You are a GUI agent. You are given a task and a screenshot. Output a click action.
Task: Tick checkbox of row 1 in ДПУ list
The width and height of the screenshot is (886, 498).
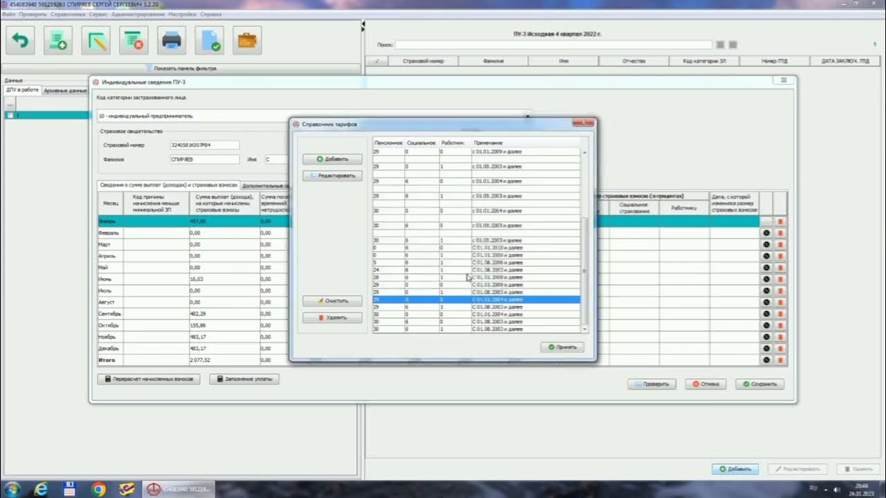(x=10, y=116)
